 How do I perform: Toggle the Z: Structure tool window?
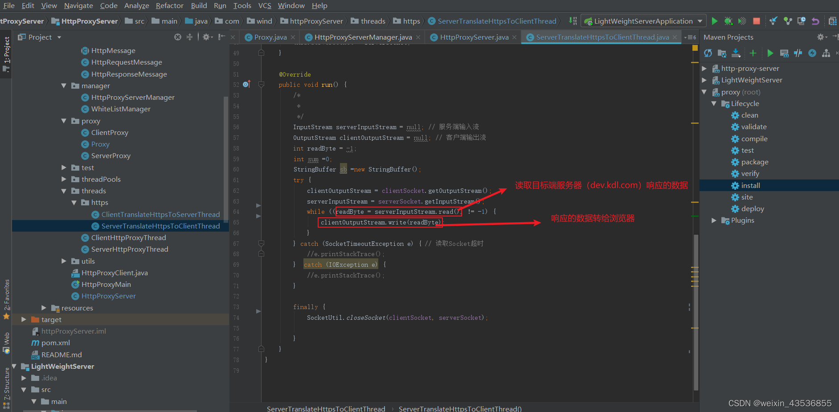tap(6, 388)
